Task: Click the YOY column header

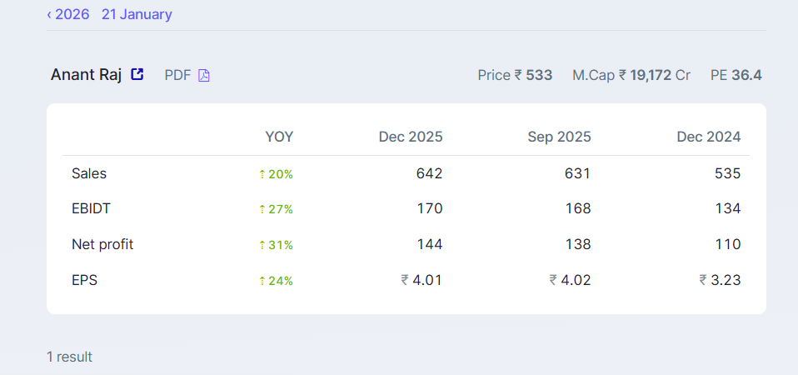Action: coord(279,137)
